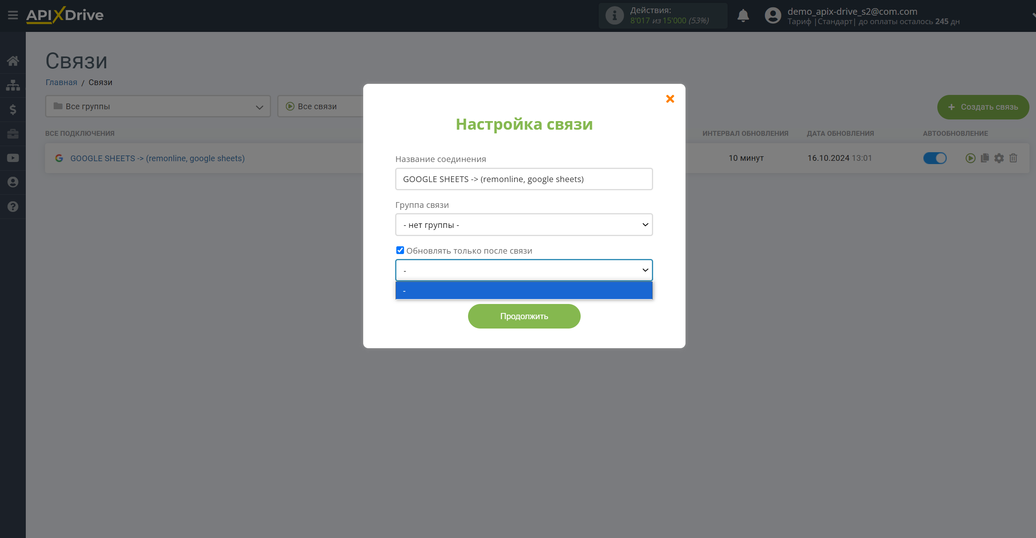The image size is (1036, 538).
Task: Delete the Google Sheets connection
Action: click(x=1013, y=158)
